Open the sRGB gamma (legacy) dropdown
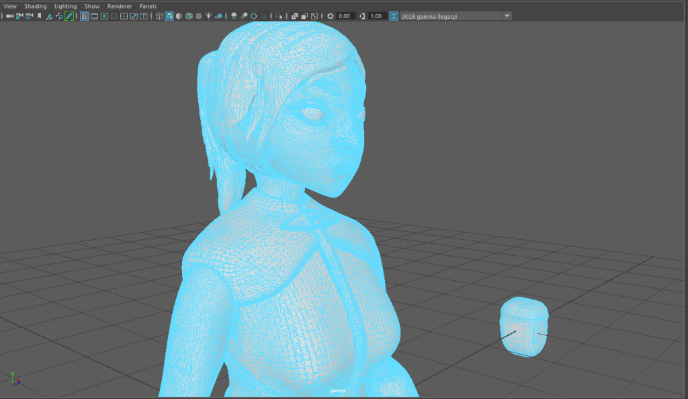688x399 pixels. click(x=507, y=16)
